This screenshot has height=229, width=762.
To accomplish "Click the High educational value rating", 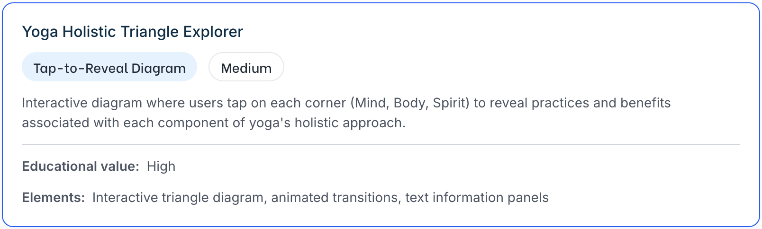I will tap(161, 167).
